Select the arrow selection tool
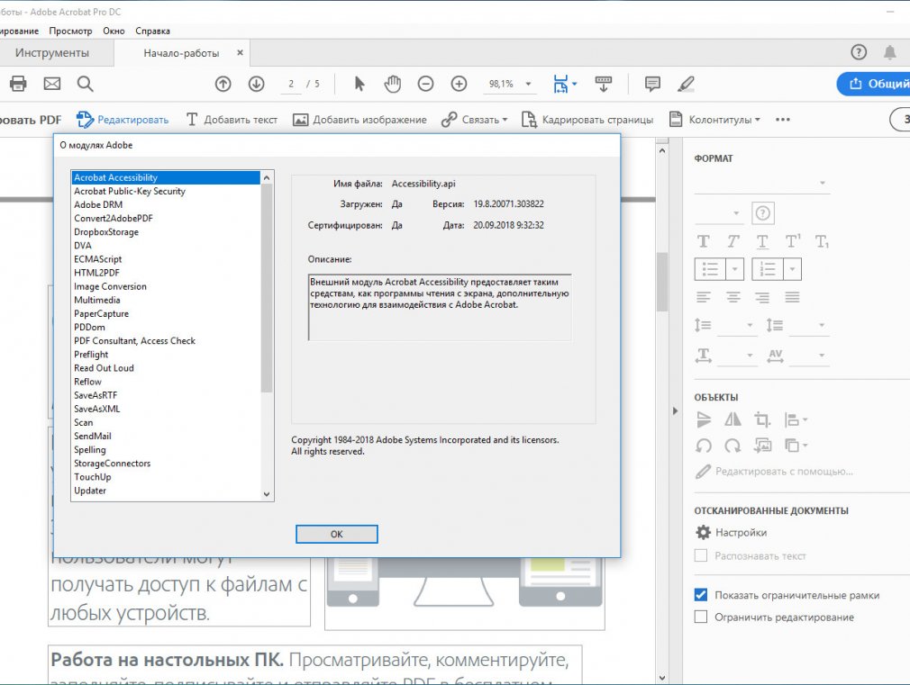This screenshot has width=910, height=685. point(359,84)
